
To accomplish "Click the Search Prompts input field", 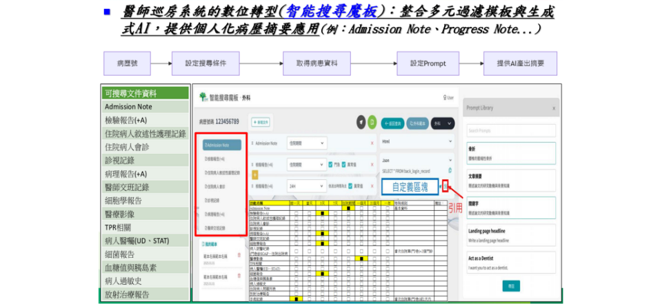I will [510, 130].
